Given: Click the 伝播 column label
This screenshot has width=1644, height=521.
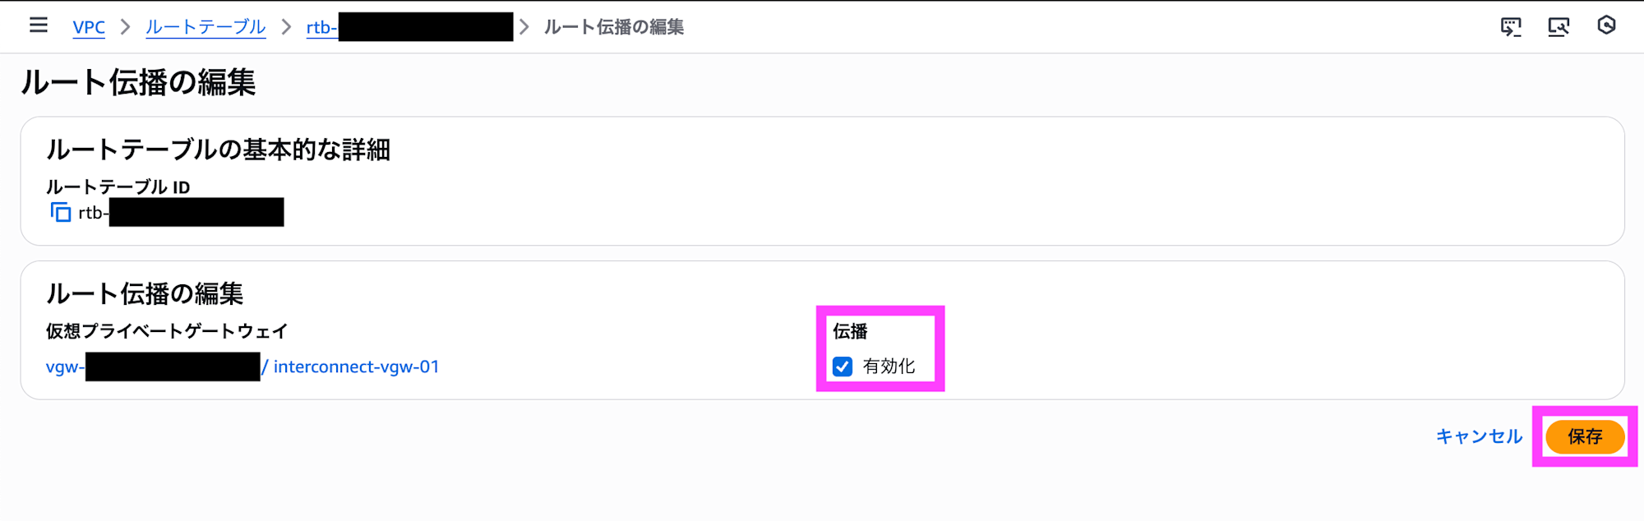Looking at the screenshot, I should pyautogui.click(x=850, y=331).
